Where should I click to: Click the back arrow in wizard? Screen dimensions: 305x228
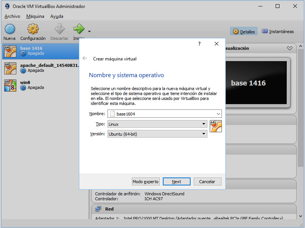click(x=85, y=58)
